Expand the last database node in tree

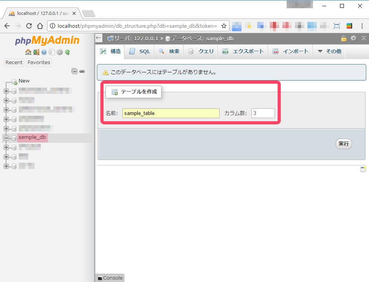[x=6, y=166]
